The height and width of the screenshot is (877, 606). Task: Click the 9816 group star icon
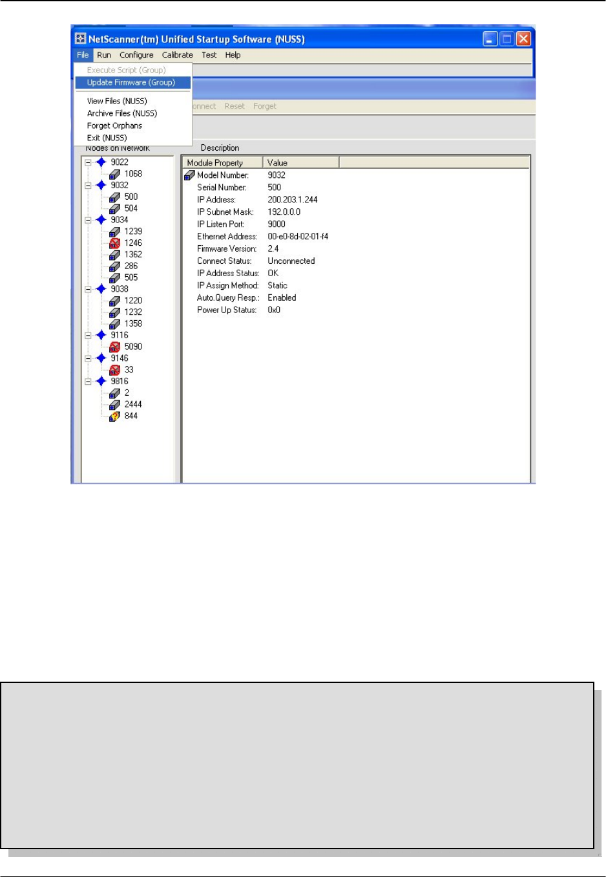(x=101, y=382)
